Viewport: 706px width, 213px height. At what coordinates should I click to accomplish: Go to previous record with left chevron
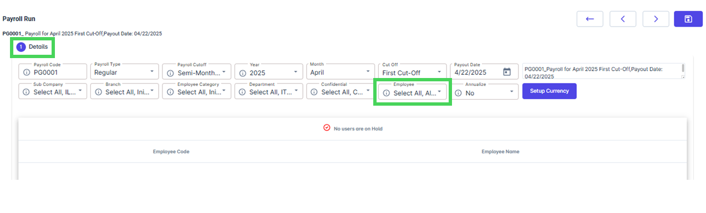click(623, 19)
